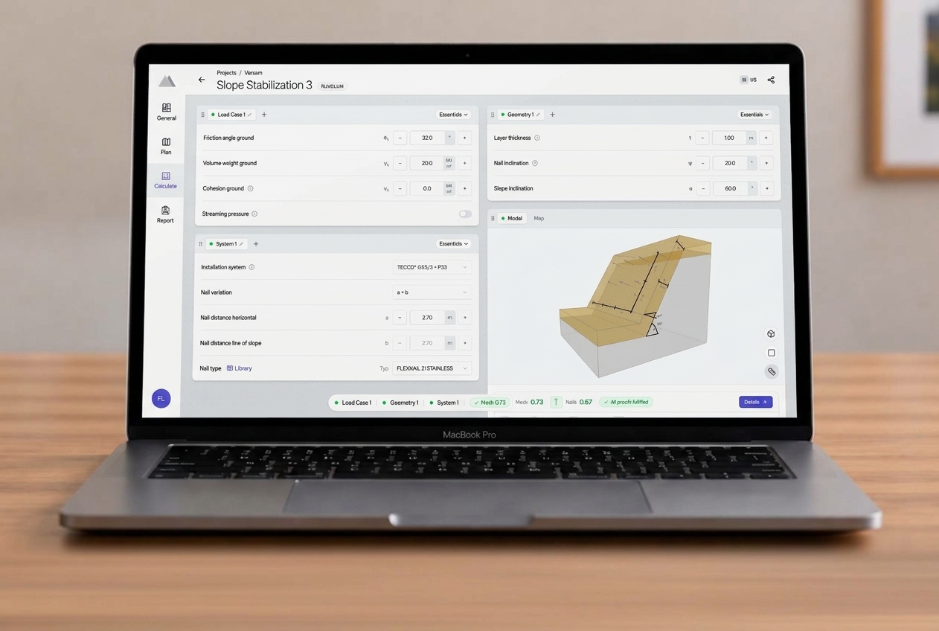Open the Nail type dropdown

[432, 368]
